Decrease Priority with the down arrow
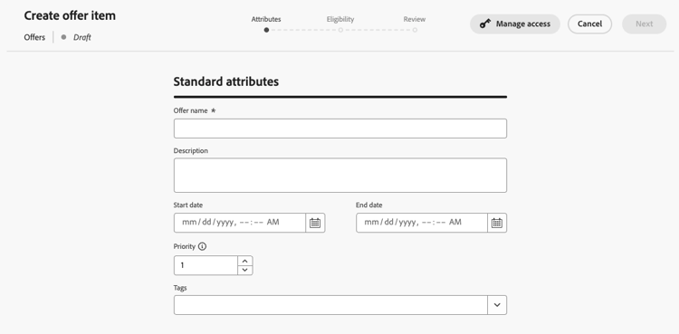The width and height of the screenshot is (679, 334). 245,271
